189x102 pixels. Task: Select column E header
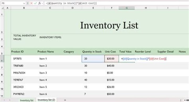93,8
